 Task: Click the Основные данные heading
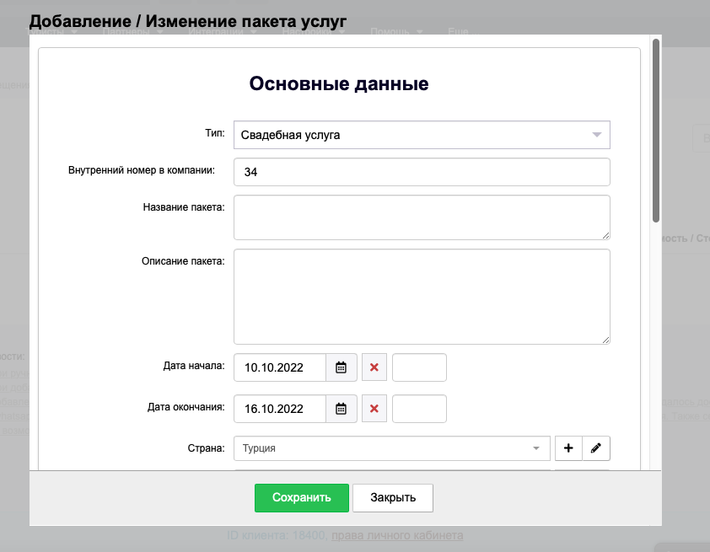click(x=339, y=83)
